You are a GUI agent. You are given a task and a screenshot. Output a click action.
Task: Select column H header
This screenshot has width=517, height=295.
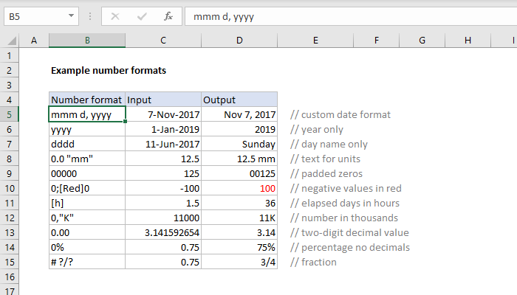[x=468, y=40]
